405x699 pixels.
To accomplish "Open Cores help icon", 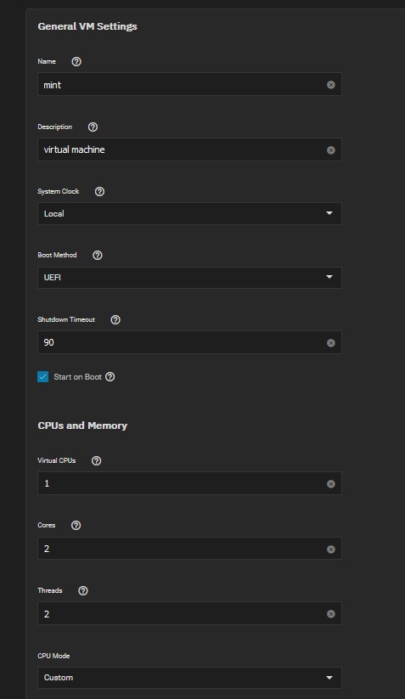I will [76, 525].
